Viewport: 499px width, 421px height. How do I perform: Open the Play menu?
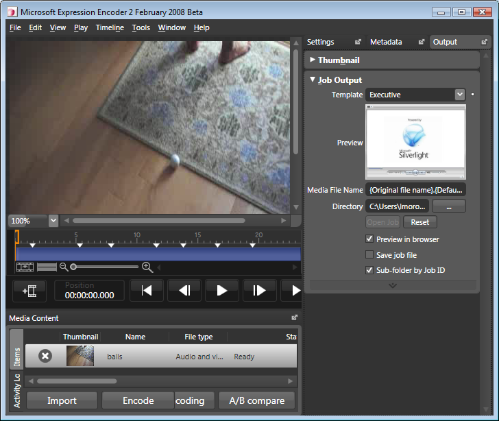pyautogui.click(x=81, y=27)
